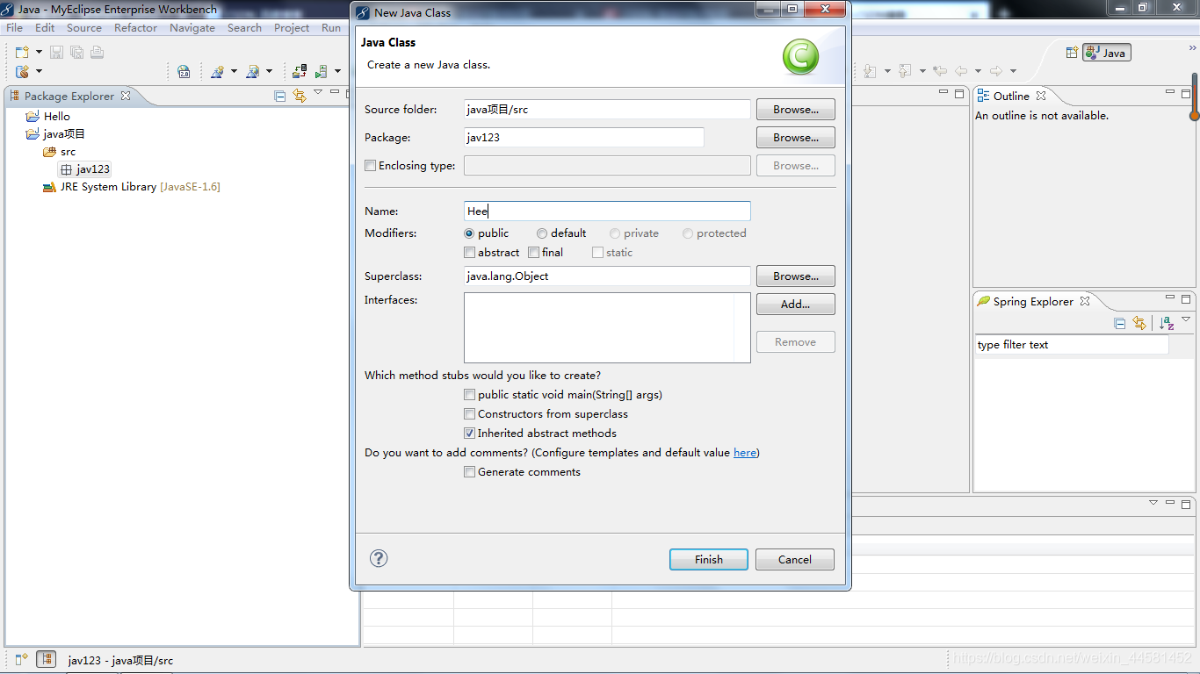Sort Spring Explorer alphabetically

click(1167, 323)
